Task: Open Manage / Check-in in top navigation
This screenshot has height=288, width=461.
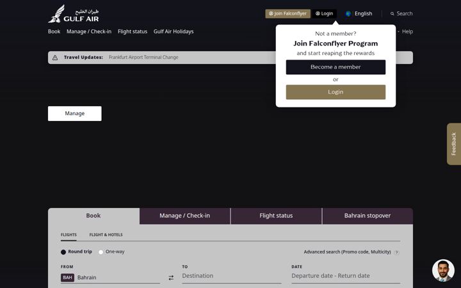Action: (89, 31)
